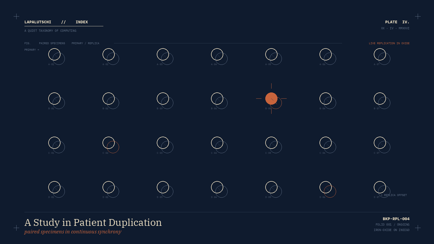This screenshot has height=244, width=434.
Task: Open the INDEX header item
Action: pos(82,22)
